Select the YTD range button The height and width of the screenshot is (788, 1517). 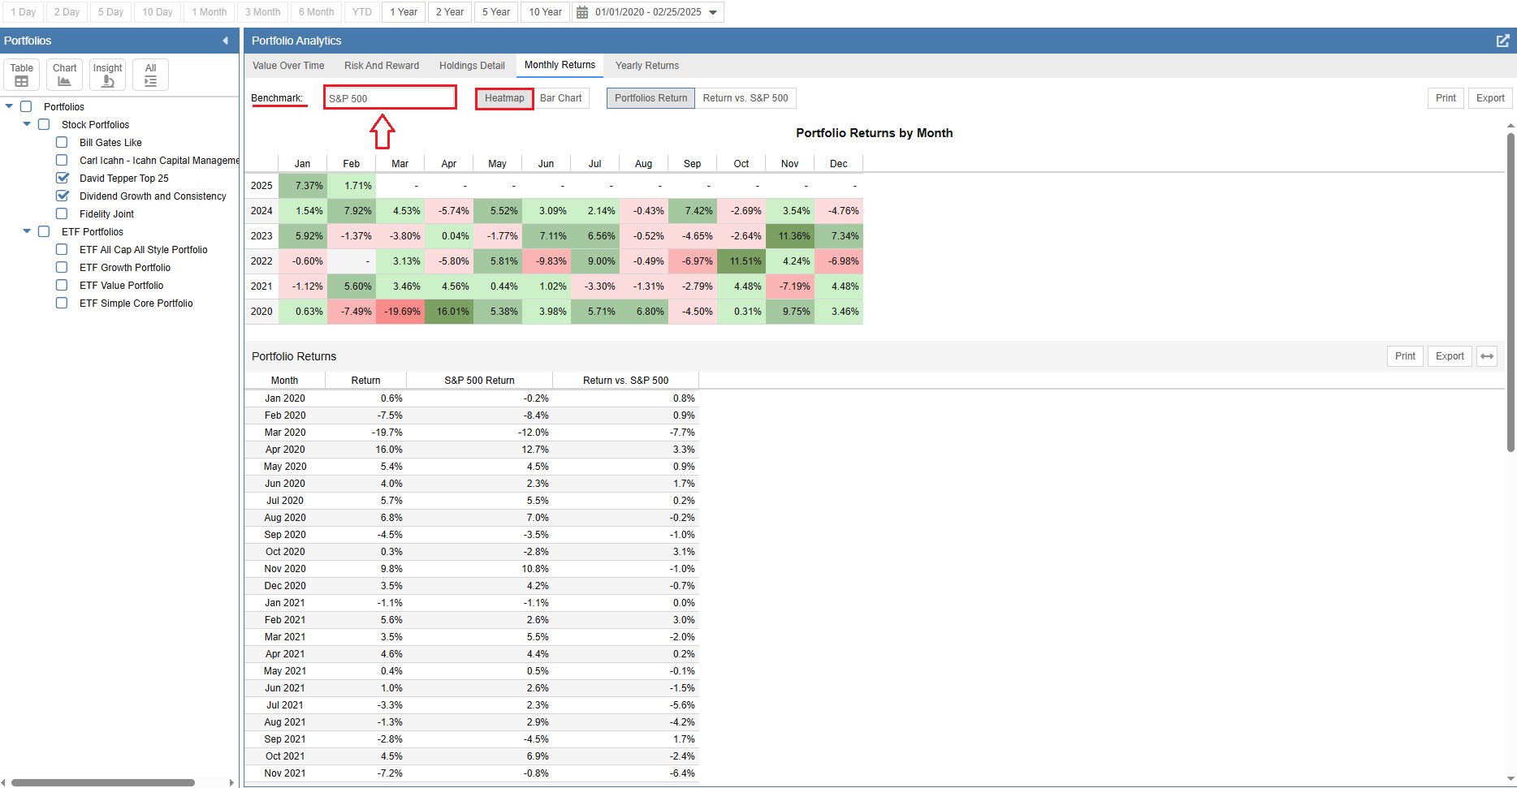click(x=362, y=12)
